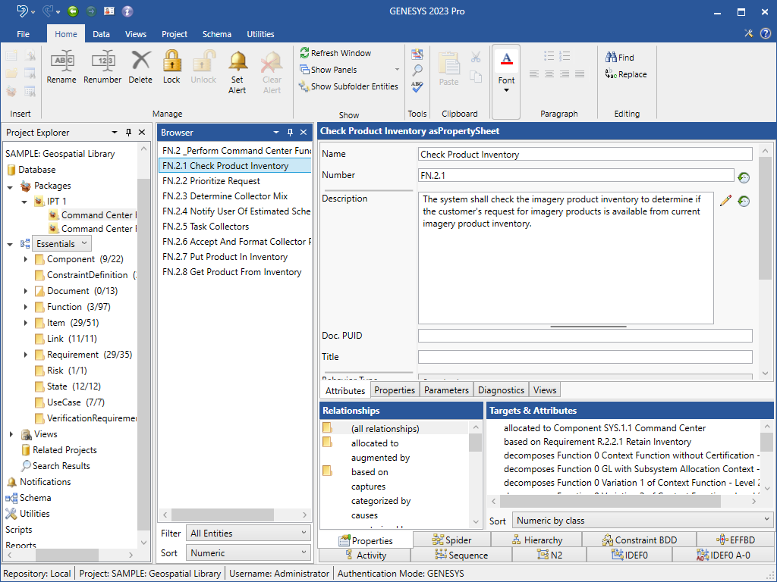Image resolution: width=777 pixels, height=582 pixels.
Task: Switch to the Views ribbon tab
Action: [136, 34]
